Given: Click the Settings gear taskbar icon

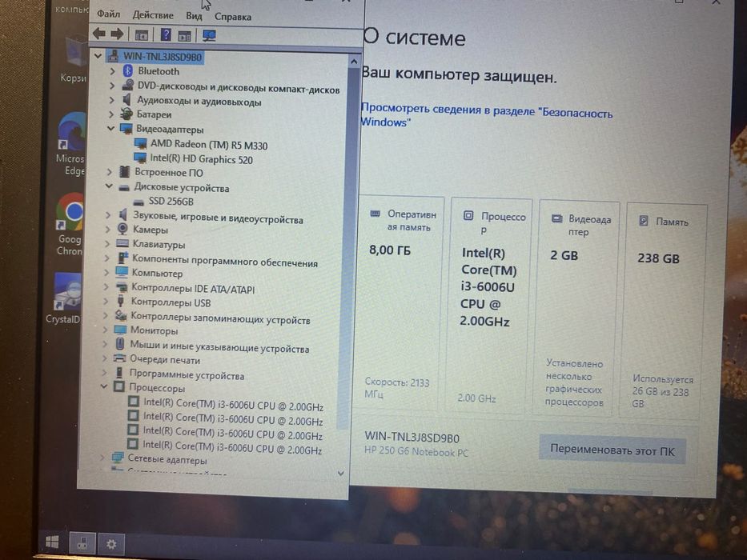Looking at the screenshot, I should tap(111, 543).
